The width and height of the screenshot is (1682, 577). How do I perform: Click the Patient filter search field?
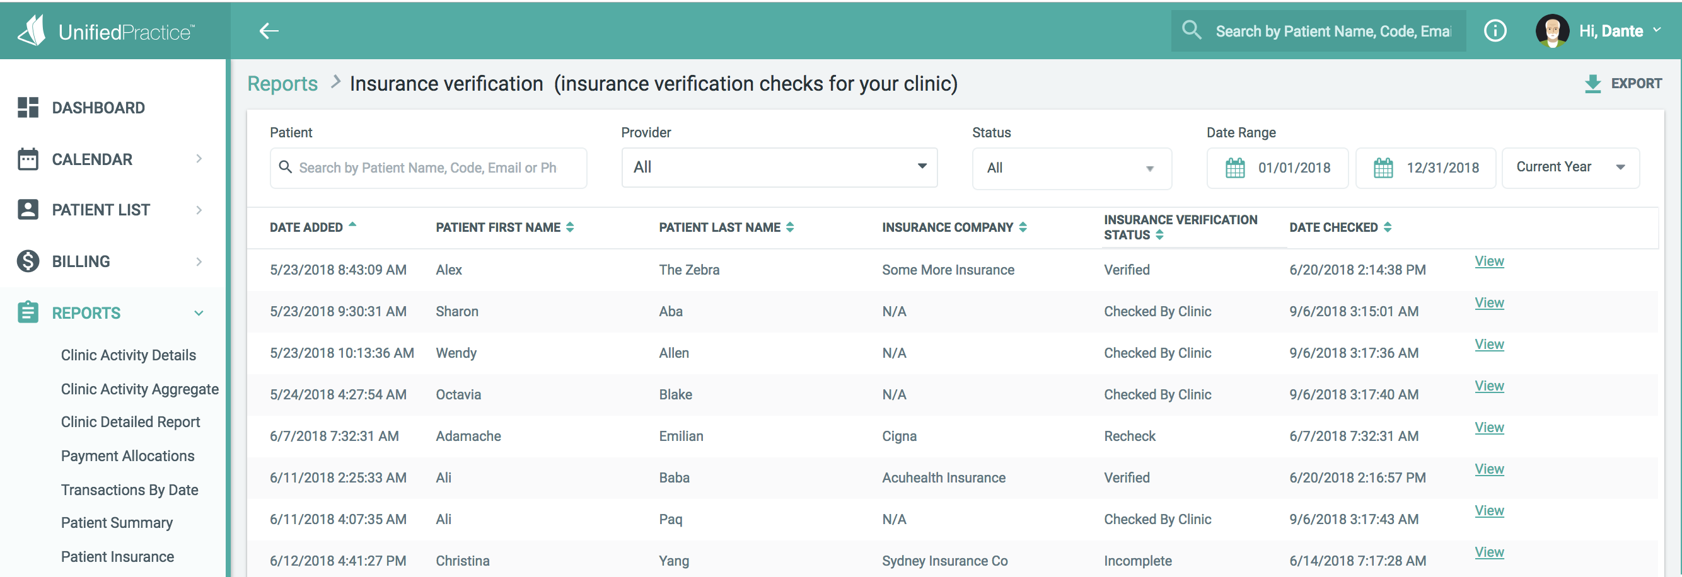pyautogui.click(x=427, y=168)
